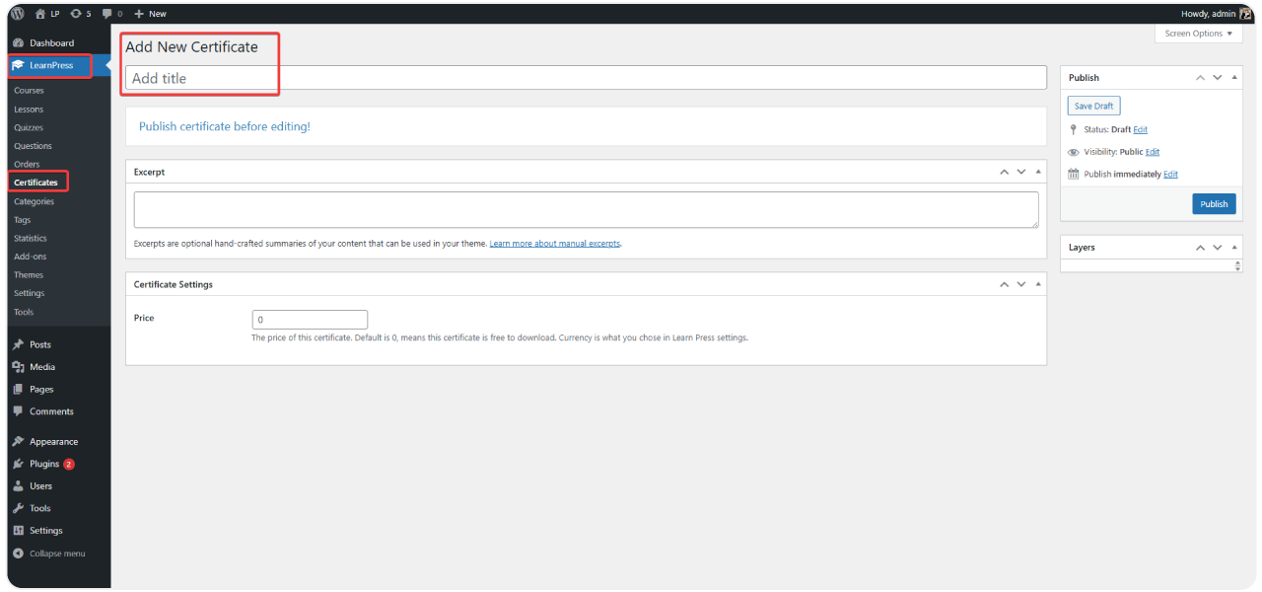Click the Plugins plug icon
The image size is (1262, 592).
pyautogui.click(x=18, y=464)
